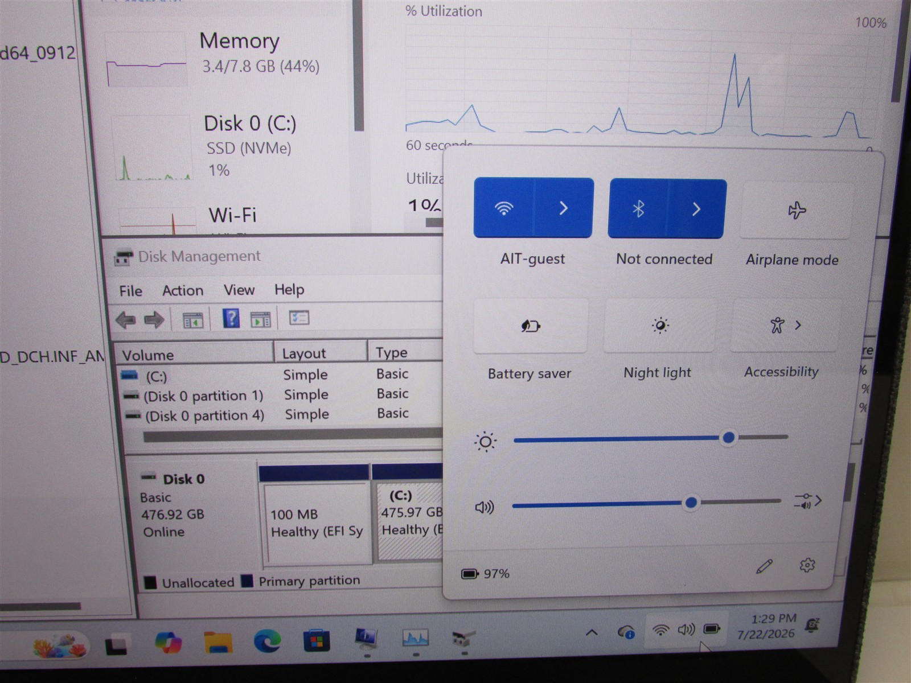The width and height of the screenshot is (911, 683).
Task: Launch Copilot from the taskbar
Action: point(168,643)
